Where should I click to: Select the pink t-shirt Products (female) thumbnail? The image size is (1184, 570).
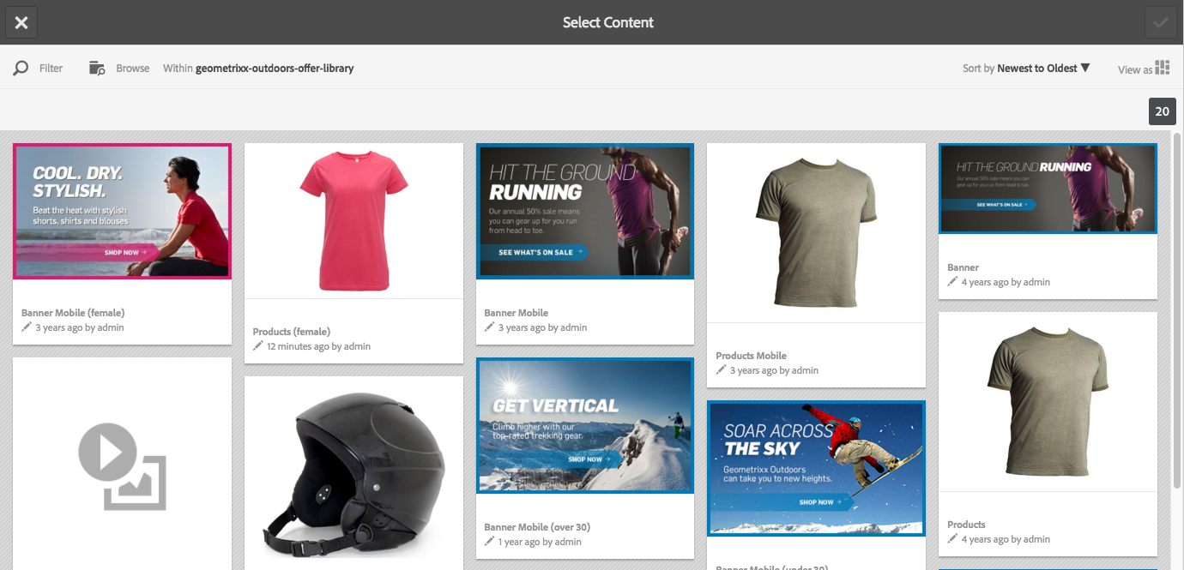coord(353,220)
